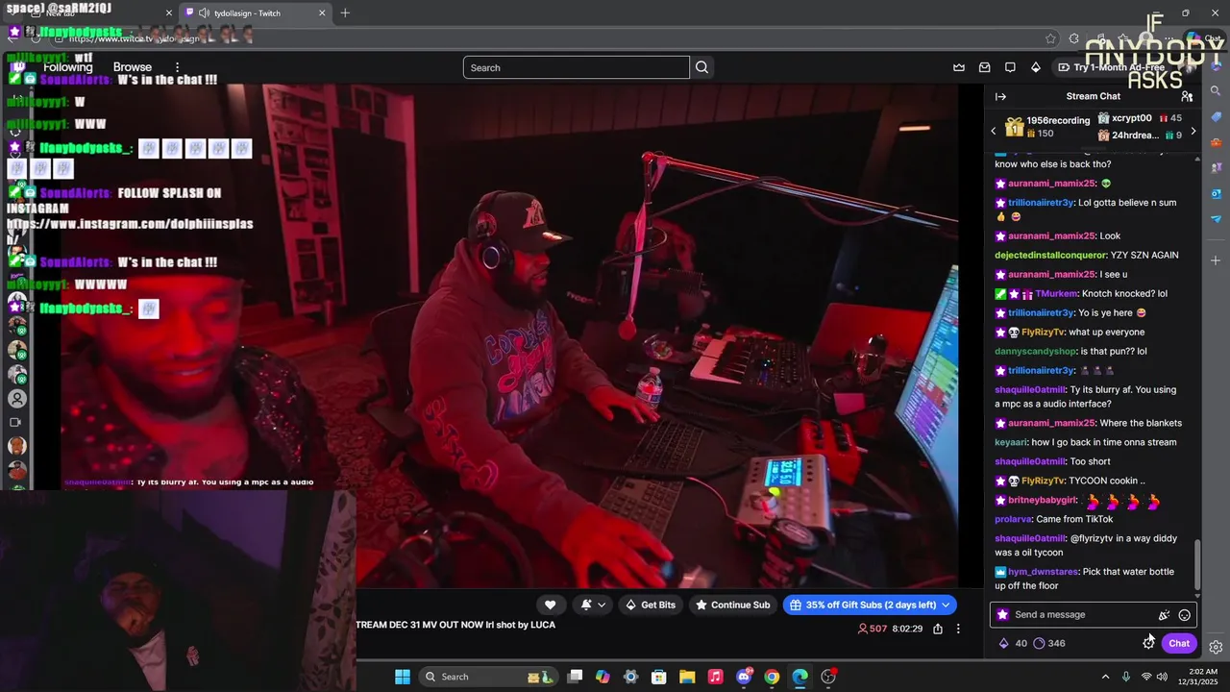Click share stream icon
Image resolution: width=1230 pixels, height=692 pixels.
(x=938, y=629)
